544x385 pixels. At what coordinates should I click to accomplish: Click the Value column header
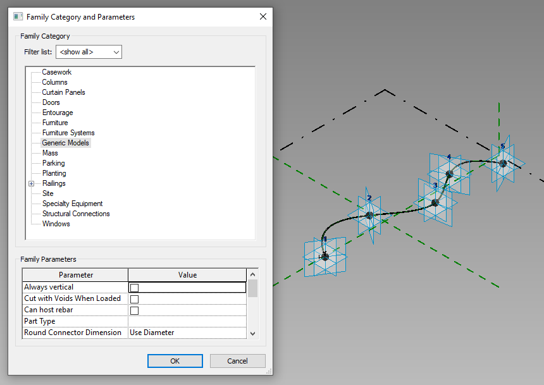point(187,275)
